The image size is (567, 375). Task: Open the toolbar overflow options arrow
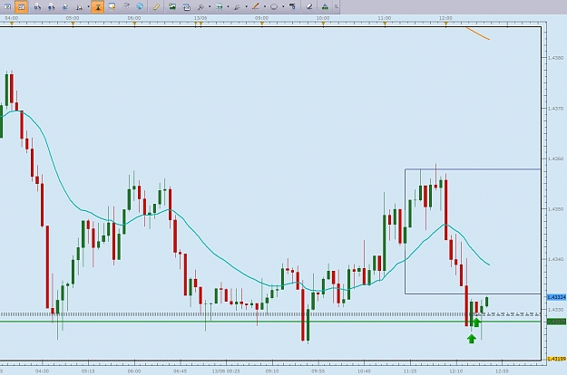pyautogui.click(x=337, y=6)
